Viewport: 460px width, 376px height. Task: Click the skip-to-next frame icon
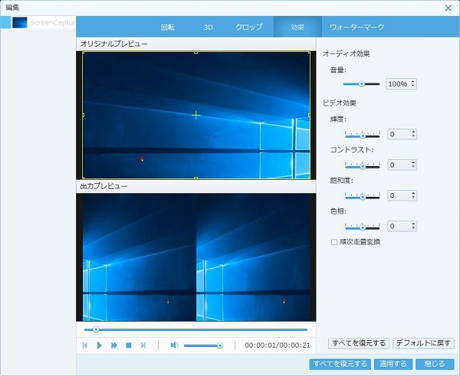(143, 345)
